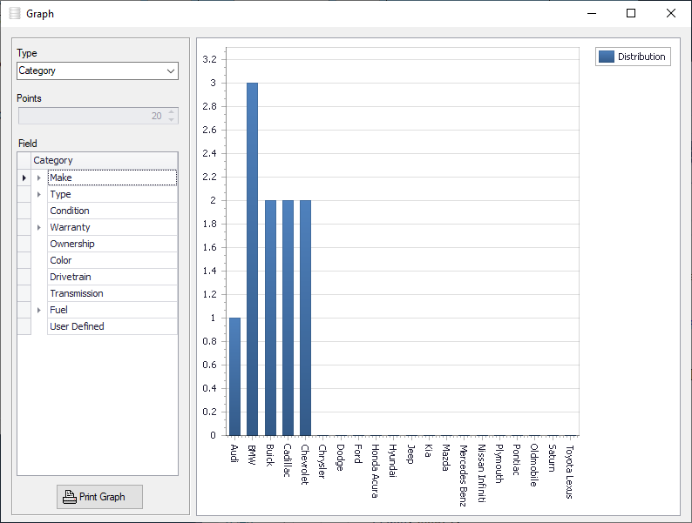Select the Condition field
Image resolution: width=692 pixels, height=523 pixels.
[112, 211]
